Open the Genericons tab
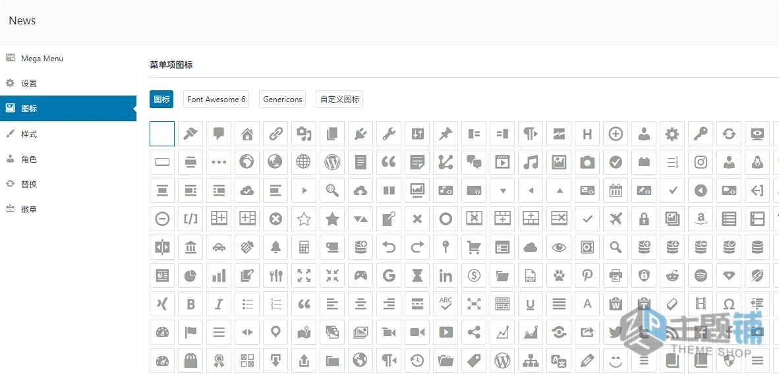The image size is (779, 375). 283,100
